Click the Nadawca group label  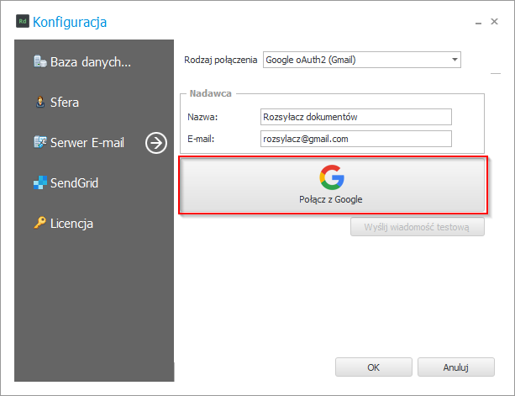click(211, 93)
